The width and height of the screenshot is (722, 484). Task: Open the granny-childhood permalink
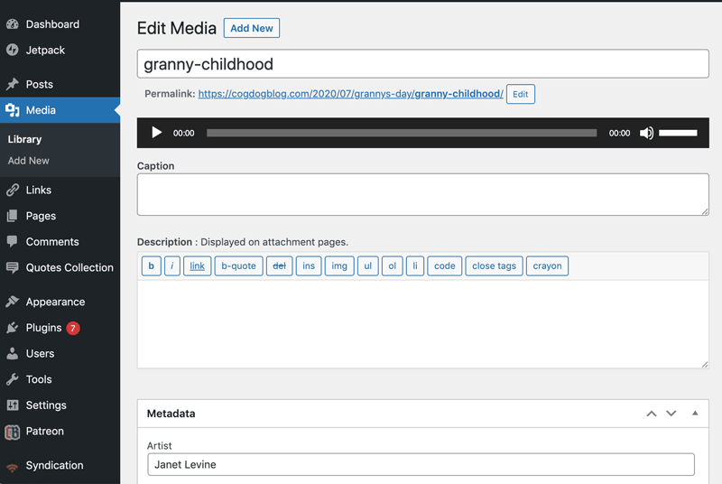click(x=350, y=94)
